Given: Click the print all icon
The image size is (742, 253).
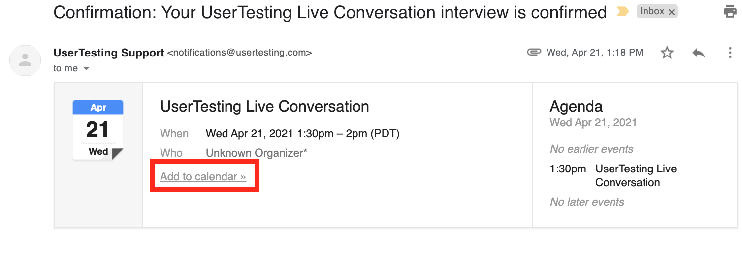Looking at the screenshot, I should click(x=730, y=12).
